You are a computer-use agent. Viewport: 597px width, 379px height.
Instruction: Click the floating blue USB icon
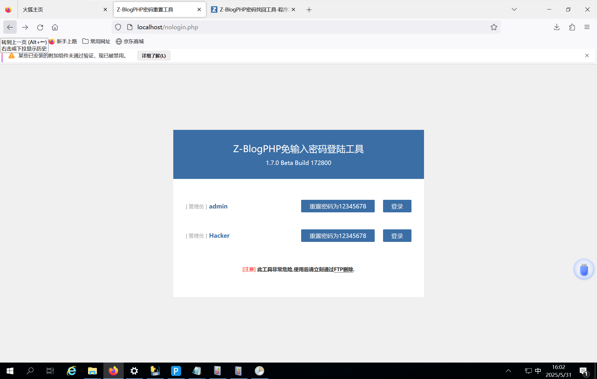pos(584,269)
